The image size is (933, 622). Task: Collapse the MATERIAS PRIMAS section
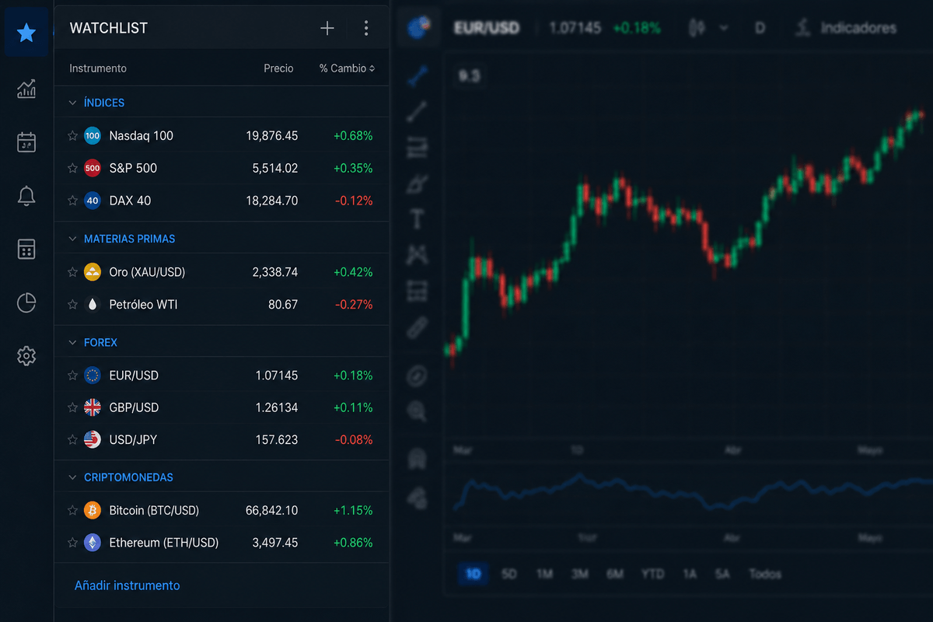[72, 239]
